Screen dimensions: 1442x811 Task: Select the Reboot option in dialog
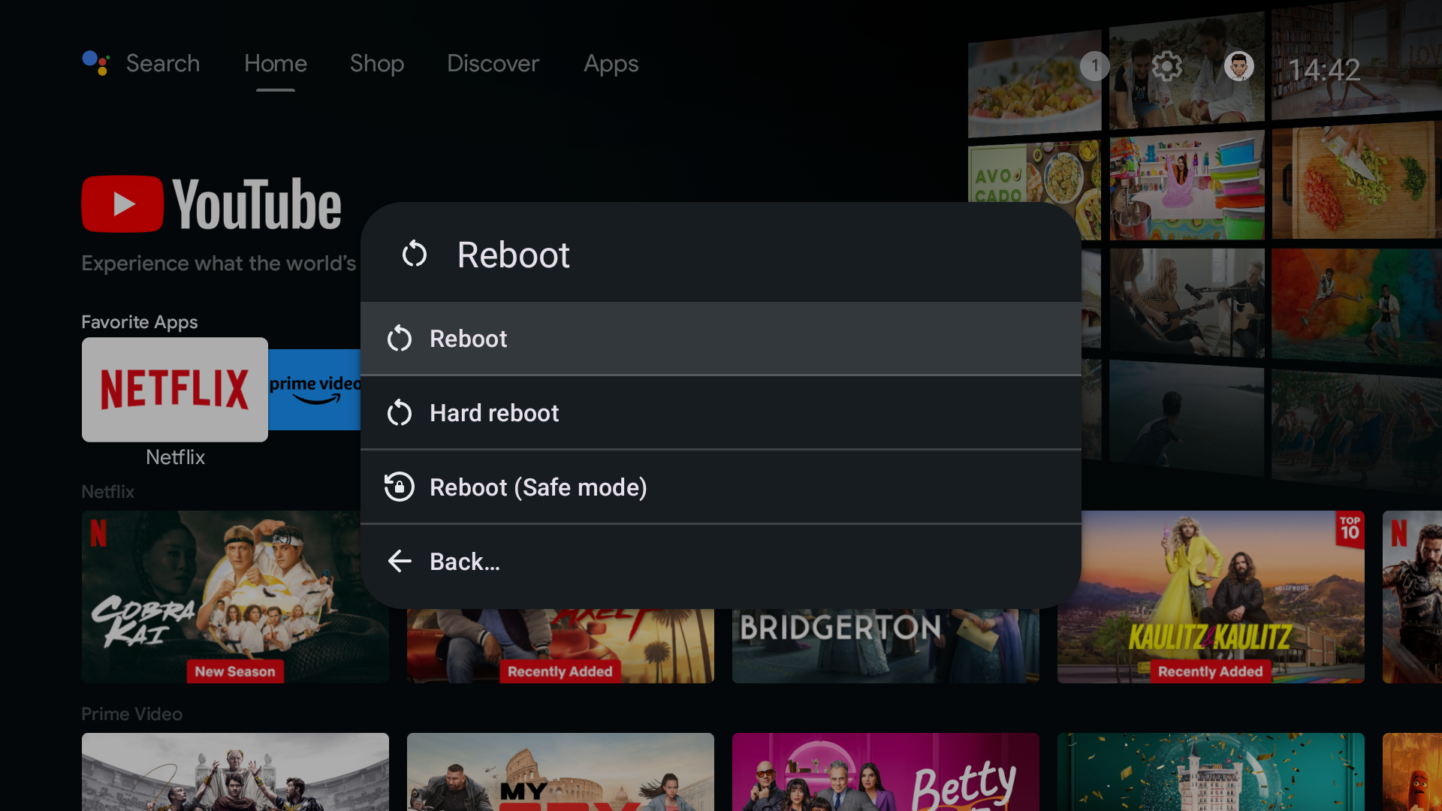721,339
